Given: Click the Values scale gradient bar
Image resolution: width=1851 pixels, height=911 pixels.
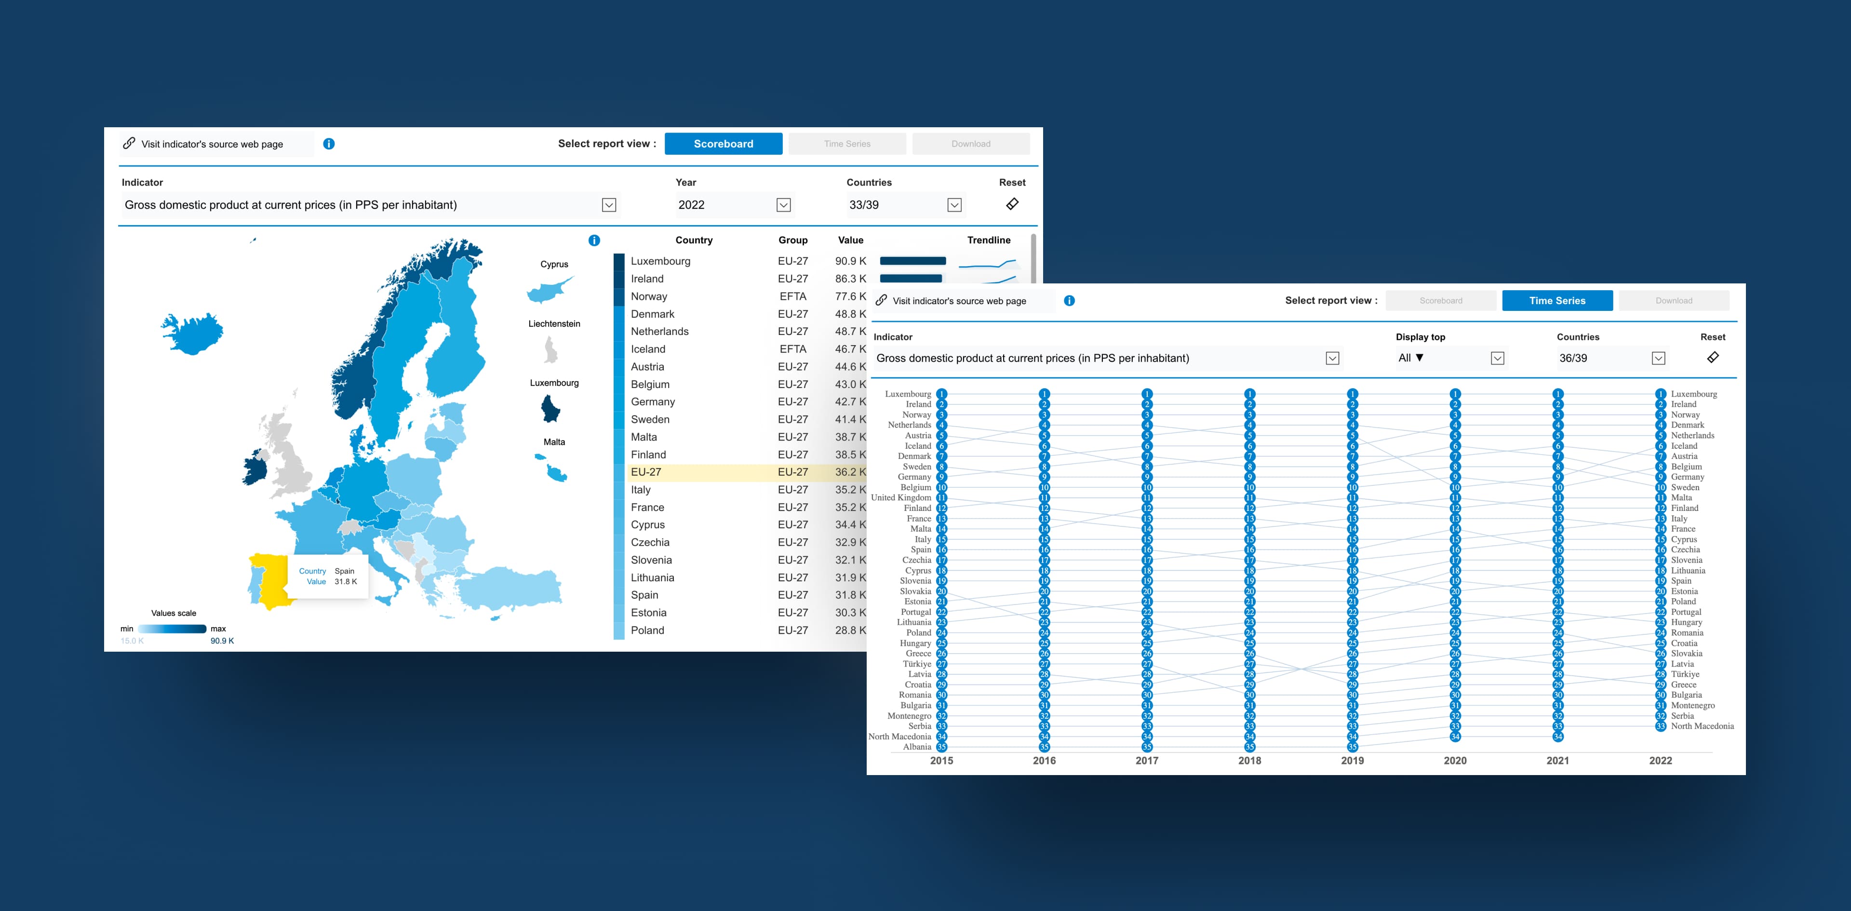Looking at the screenshot, I should point(173,629).
